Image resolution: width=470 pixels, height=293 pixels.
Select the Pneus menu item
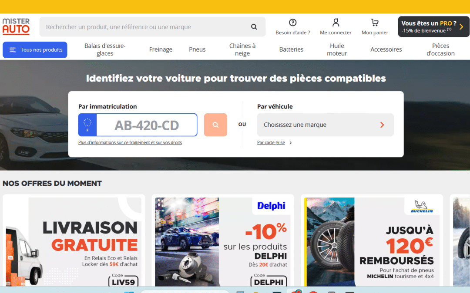click(197, 49)
